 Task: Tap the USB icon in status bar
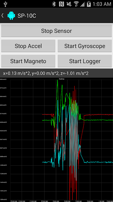pos(5,4)
